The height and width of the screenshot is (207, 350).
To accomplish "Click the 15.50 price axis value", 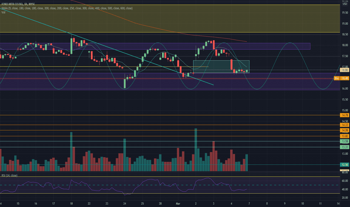I will [345, 99].
